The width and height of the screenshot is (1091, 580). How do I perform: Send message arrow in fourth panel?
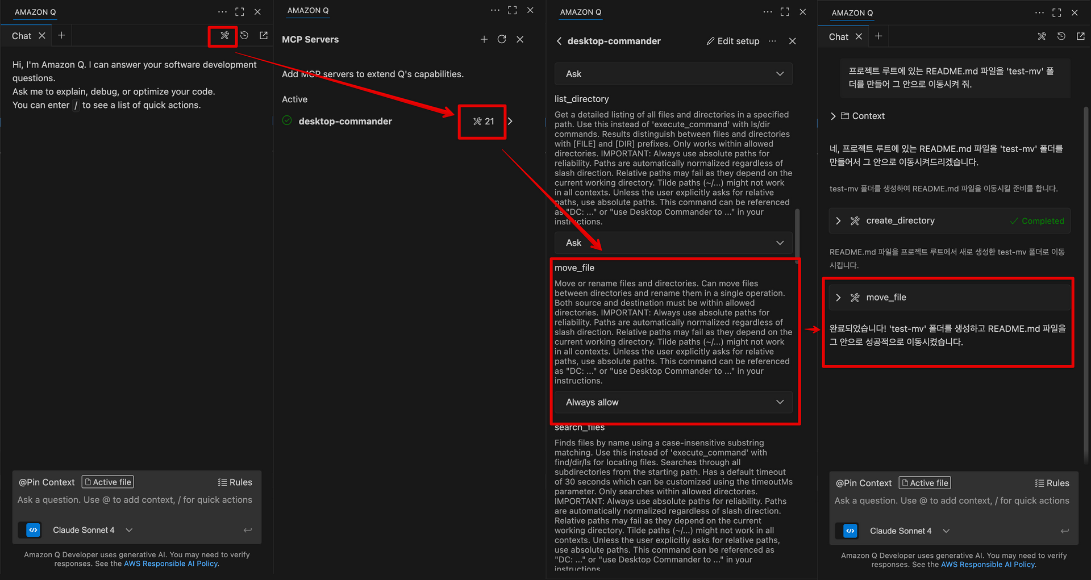coord(1065,531)
